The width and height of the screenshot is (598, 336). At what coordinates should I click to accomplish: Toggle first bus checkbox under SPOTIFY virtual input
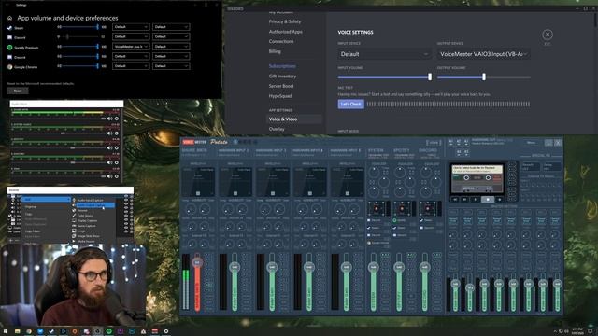[x=395, y=220]
